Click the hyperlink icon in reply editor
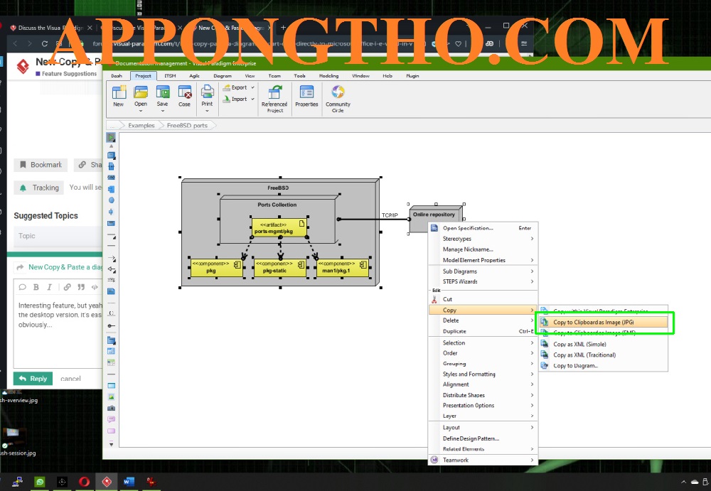The image size is (711, 491). tap(67, 287)
